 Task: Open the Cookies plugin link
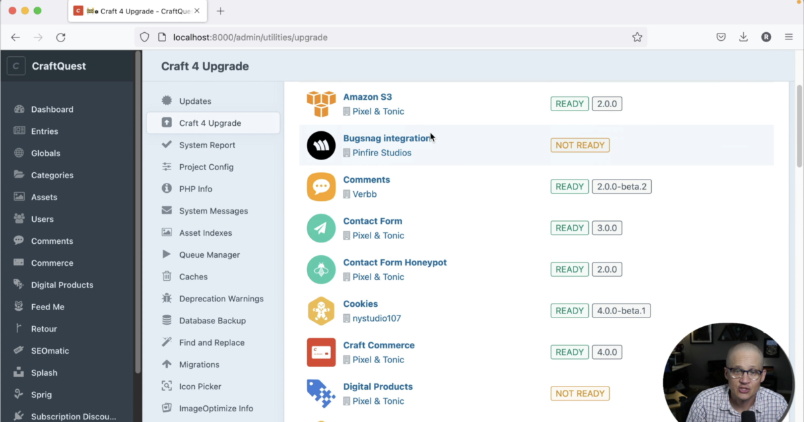tap(360, 304)
